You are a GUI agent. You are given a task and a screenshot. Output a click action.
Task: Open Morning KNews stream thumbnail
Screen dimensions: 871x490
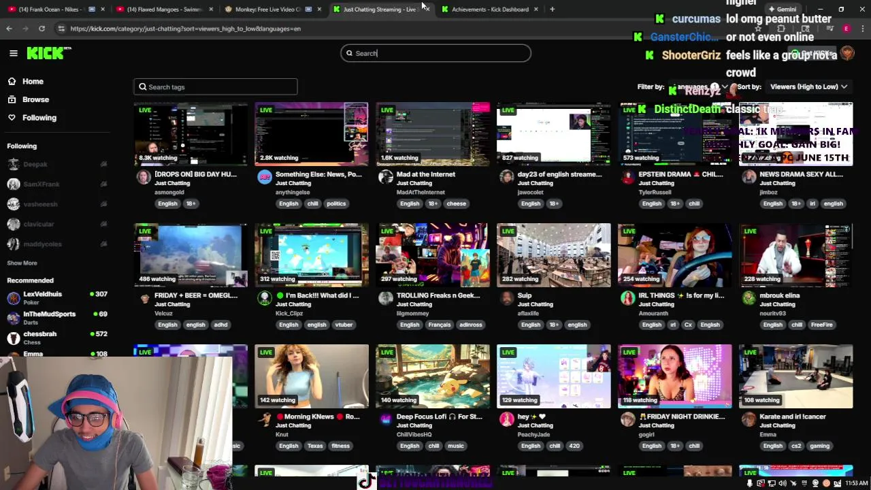pos(312,376)
